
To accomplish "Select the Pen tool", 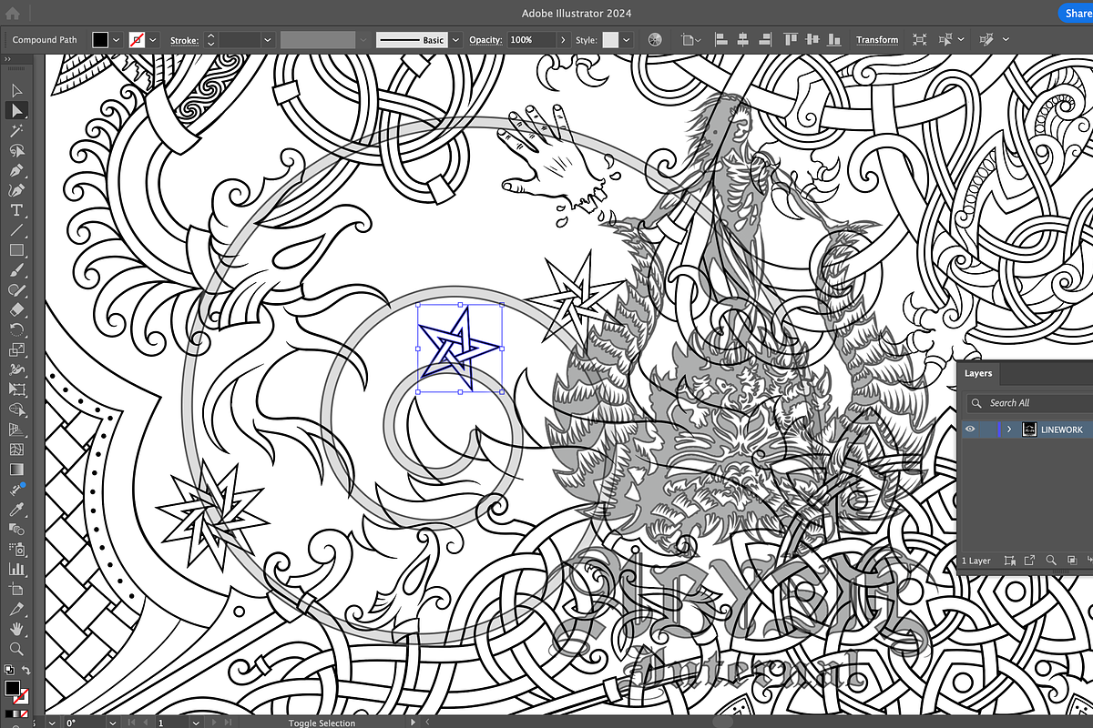I will [16, 170].
